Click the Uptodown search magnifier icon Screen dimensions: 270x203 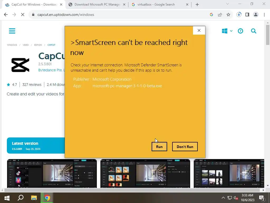tap(254, 31)
